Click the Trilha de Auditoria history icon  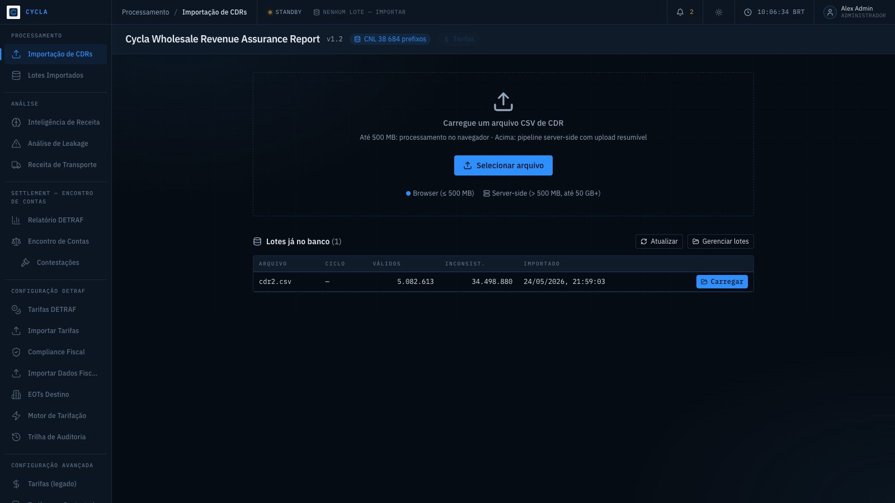[16, 437]
